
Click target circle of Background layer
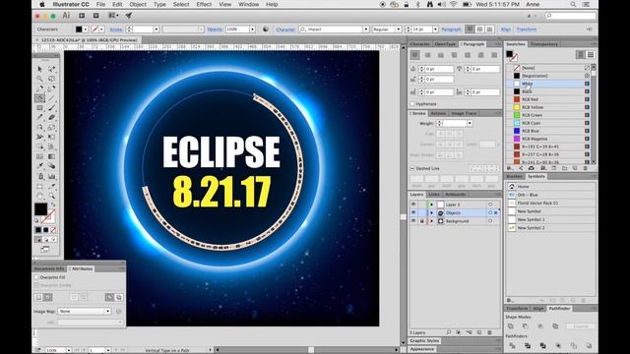pyautogui.click(x=490, y=221)
